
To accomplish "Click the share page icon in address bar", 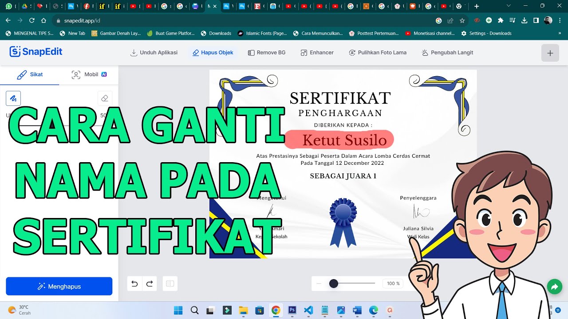I will (x=450, y=20).
